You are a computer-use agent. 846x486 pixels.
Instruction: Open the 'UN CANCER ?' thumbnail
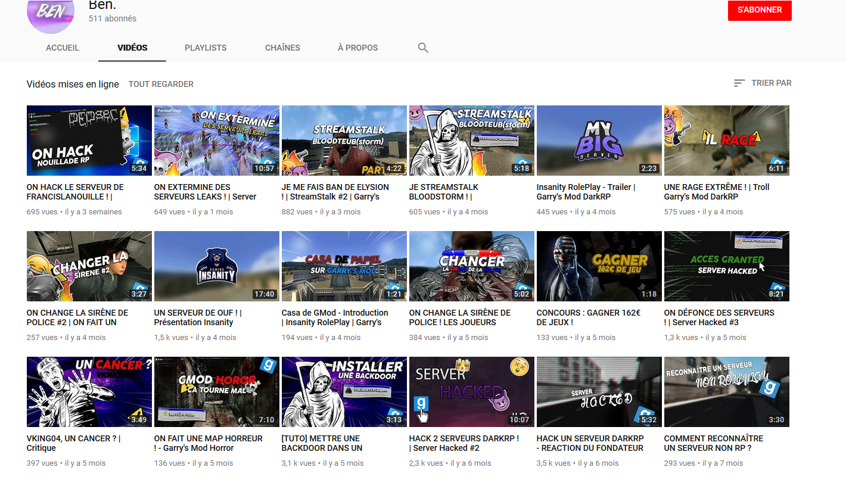[89, 392]
